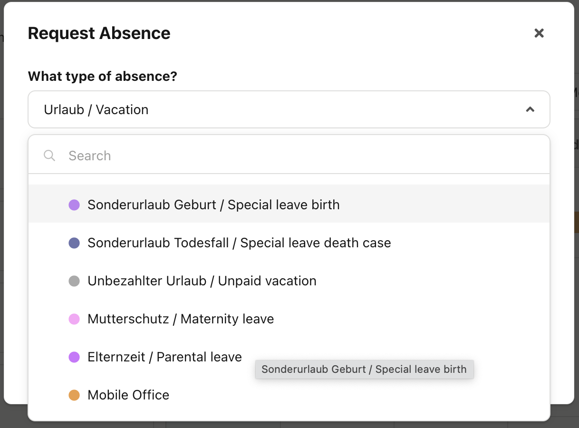
Task: Click the purple dot beside Special leave birth
Action: pyautogui.click(x=74, y=205)
